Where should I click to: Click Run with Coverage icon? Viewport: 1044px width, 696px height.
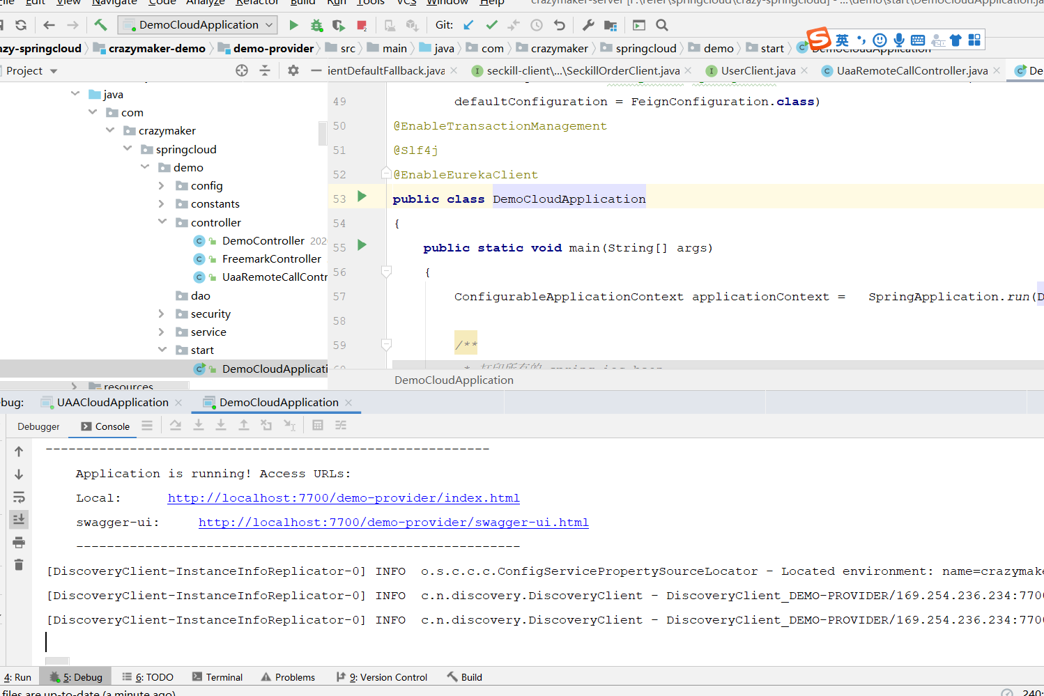click(339, 25)
